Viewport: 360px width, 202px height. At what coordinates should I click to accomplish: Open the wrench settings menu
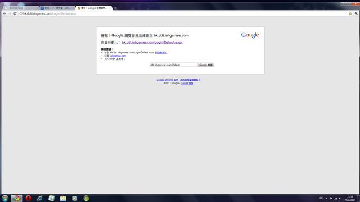tap(356, 13)
